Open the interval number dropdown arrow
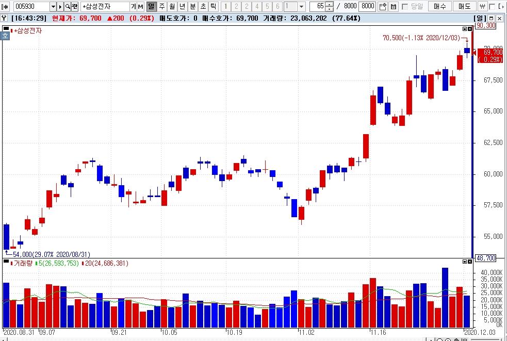This screenshot has width=507, height=341. pos(301,6)
